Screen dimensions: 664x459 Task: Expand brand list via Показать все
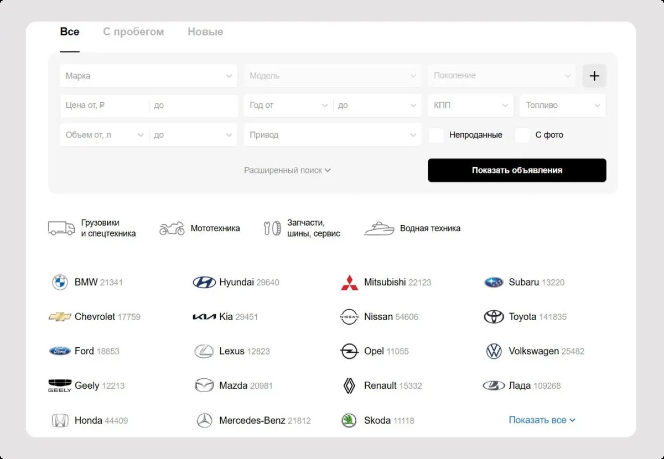click(542, 420)
